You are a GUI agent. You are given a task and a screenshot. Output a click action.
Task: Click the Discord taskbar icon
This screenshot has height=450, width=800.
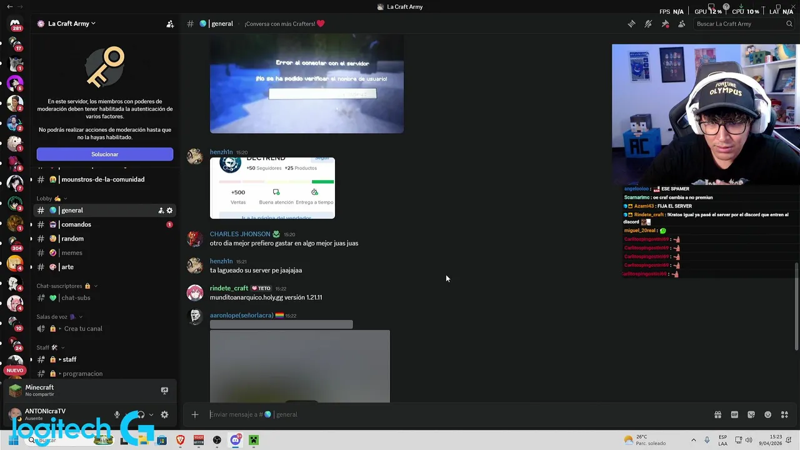[236, 440]
